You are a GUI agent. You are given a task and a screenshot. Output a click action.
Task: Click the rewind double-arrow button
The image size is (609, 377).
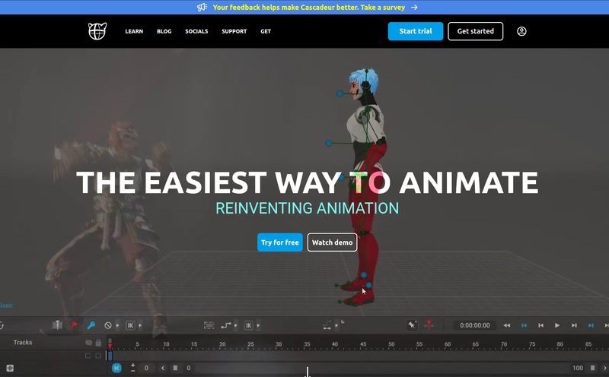pyautogui.click(x=507, y=325)
